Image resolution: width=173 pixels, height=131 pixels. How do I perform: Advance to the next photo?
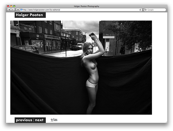click(x=39, y=120)
